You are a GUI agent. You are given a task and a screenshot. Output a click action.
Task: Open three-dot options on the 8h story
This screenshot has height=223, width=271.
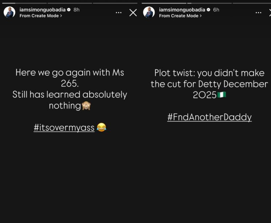119,13
